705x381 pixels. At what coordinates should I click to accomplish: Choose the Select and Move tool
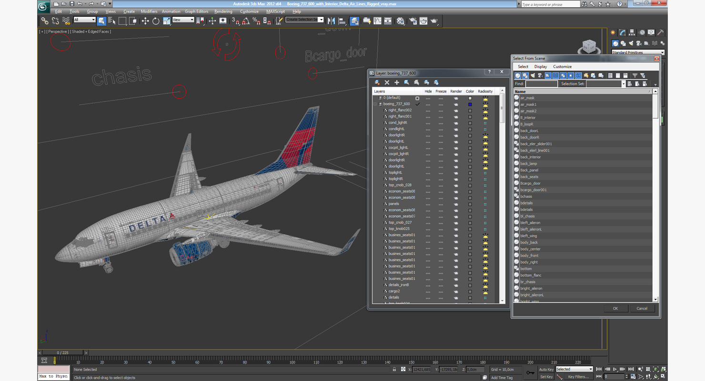[145, 21]
